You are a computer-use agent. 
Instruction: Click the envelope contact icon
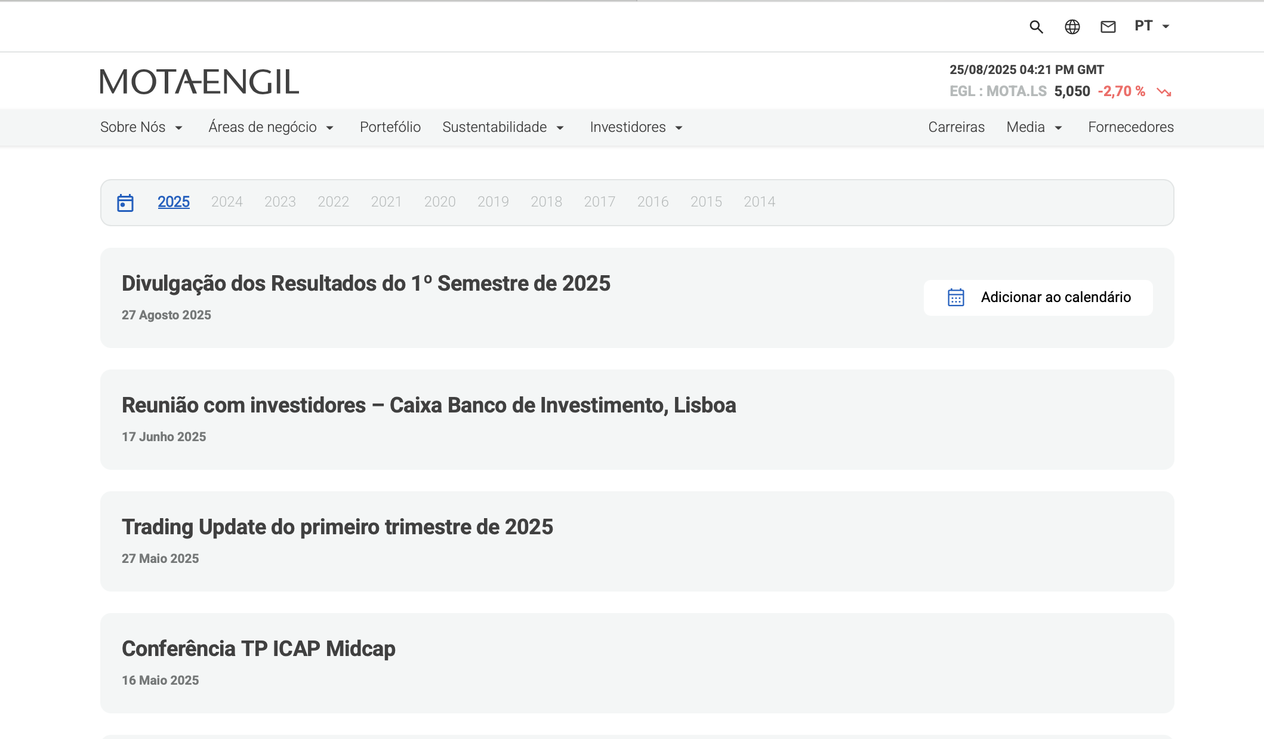tap(1108, 27)
